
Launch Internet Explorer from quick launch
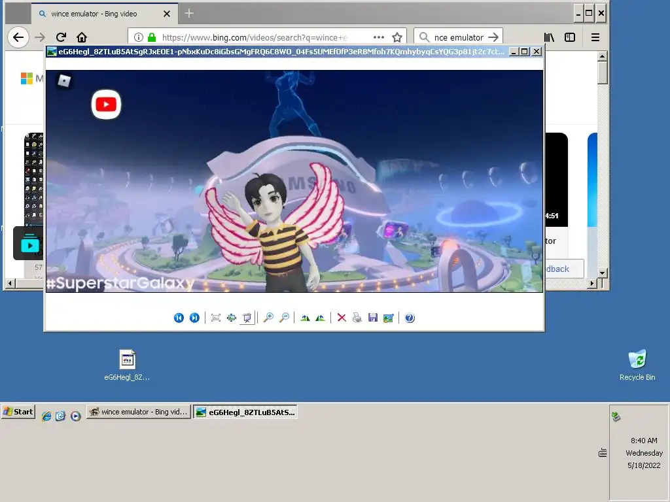pos(46,416)
